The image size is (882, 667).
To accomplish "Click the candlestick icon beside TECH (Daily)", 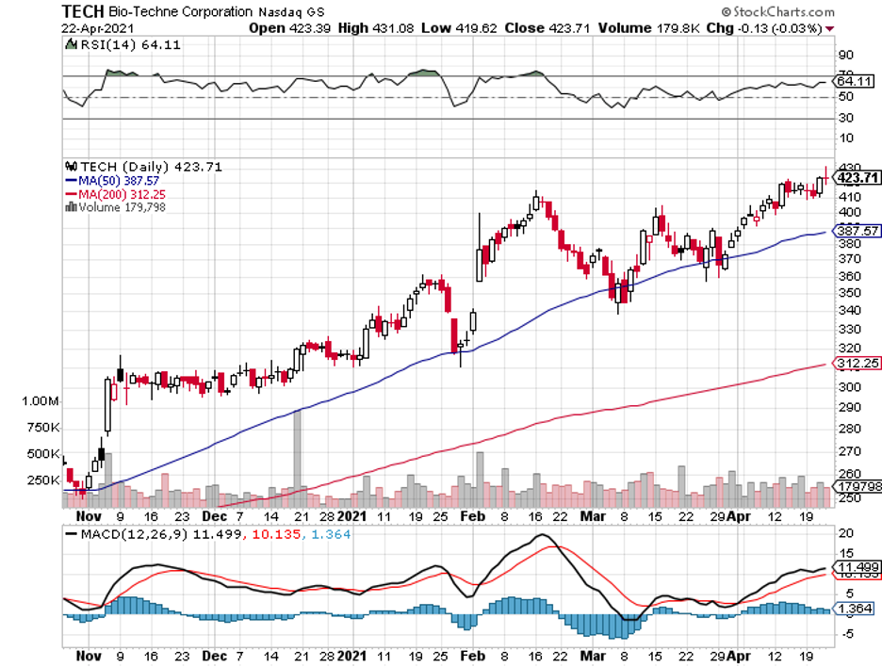I will pyautogui.click(x=71, y=167).
